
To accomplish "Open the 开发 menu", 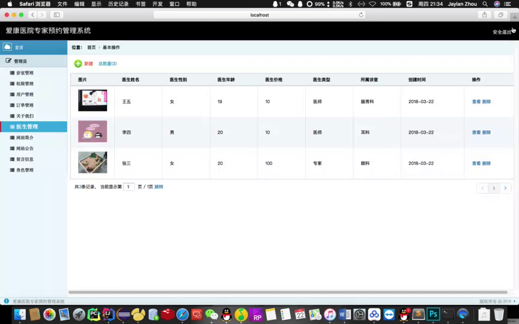I will tap(157, 4).
